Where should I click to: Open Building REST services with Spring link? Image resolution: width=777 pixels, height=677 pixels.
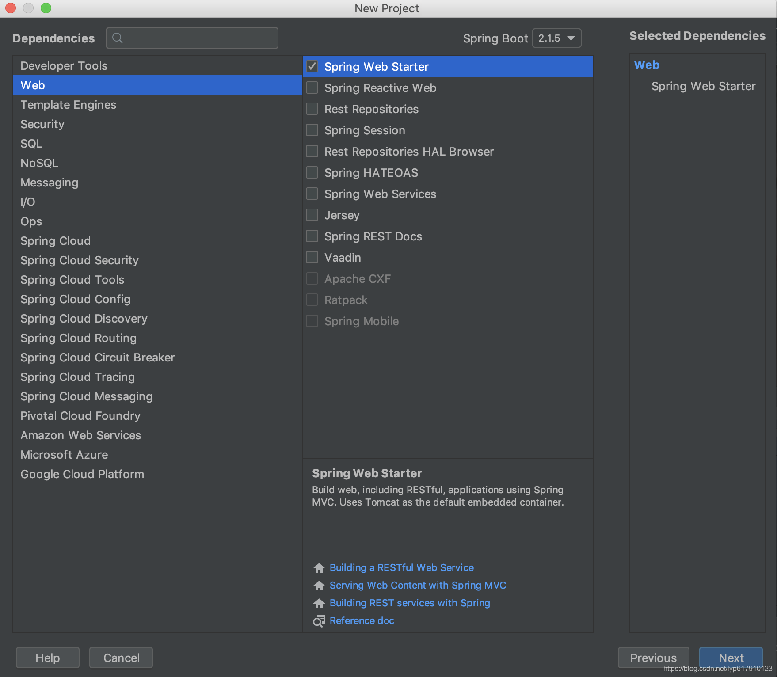(410, 603)
